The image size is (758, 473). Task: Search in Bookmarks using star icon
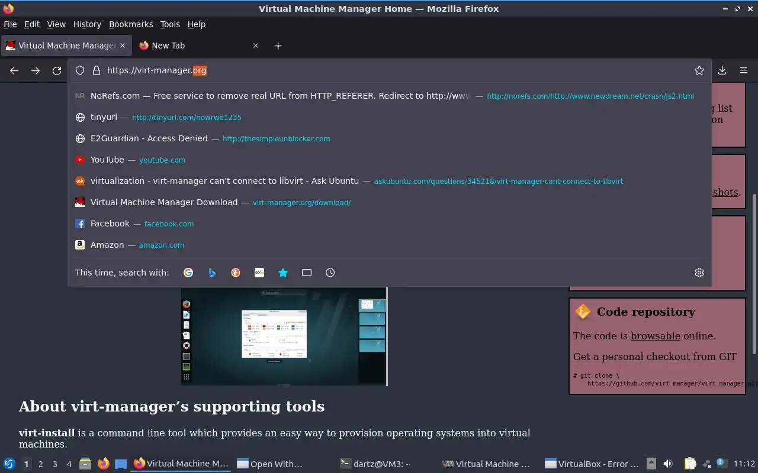[283, 273]
